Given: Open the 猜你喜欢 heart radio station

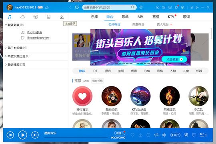Looking at the screenshot, I should (82, 96).
